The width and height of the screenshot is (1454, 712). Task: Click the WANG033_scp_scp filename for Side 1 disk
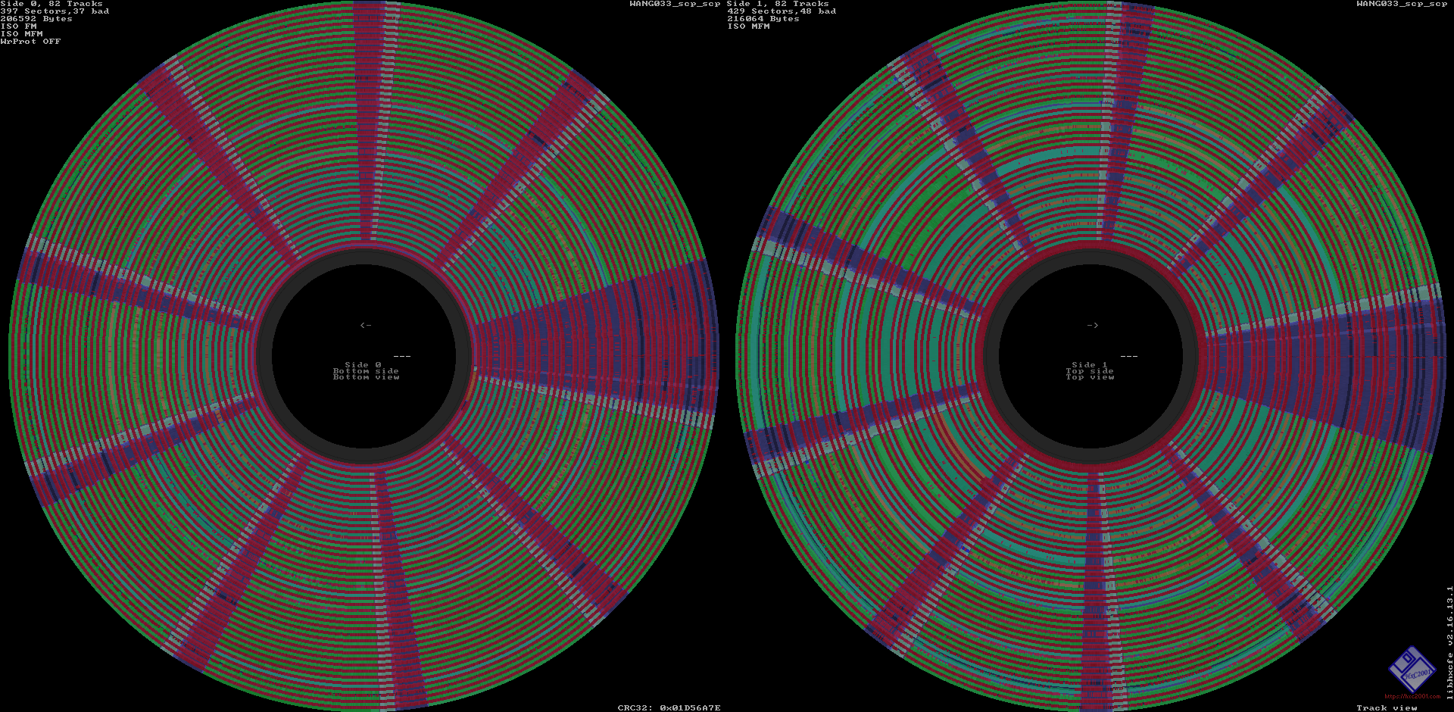tap(1402, 4)
